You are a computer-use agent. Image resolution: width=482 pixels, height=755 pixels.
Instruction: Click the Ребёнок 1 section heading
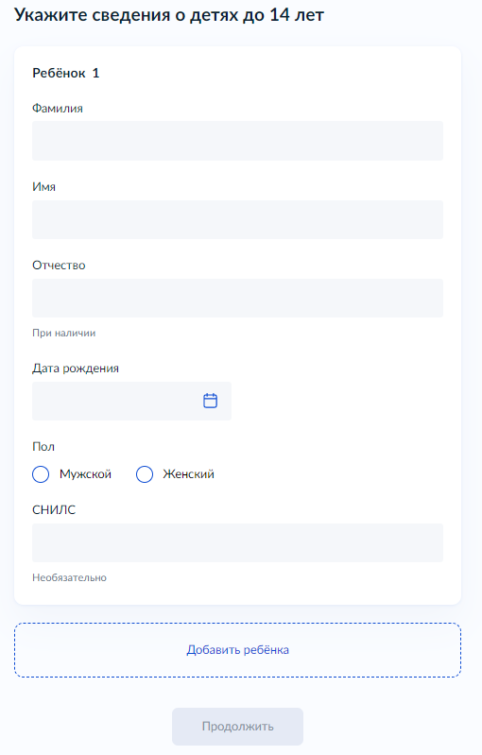65,73
